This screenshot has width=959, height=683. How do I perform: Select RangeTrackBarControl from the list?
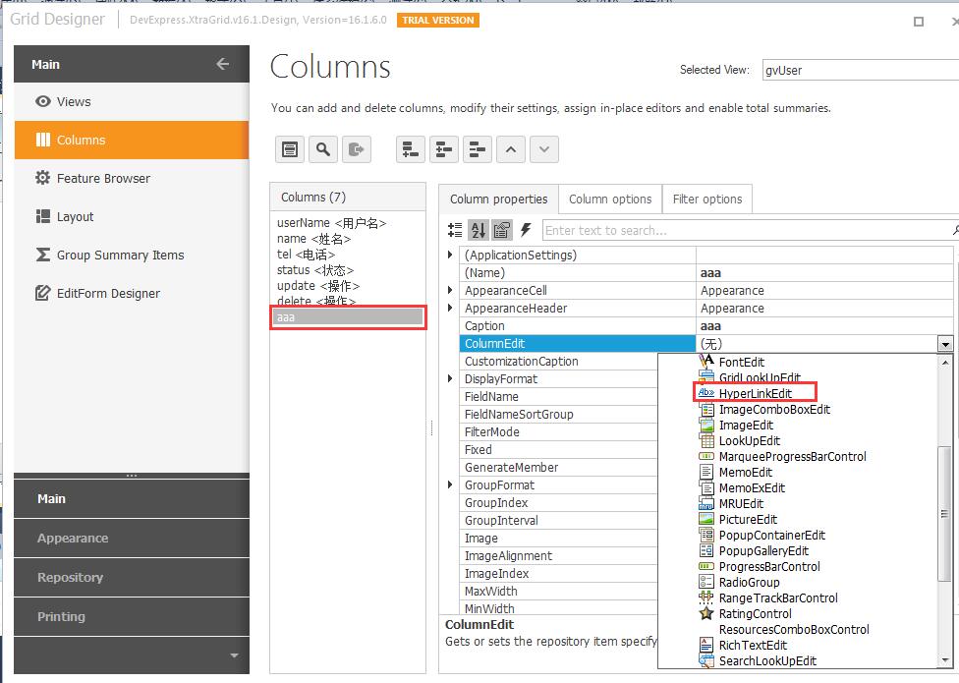click(778, 598)
